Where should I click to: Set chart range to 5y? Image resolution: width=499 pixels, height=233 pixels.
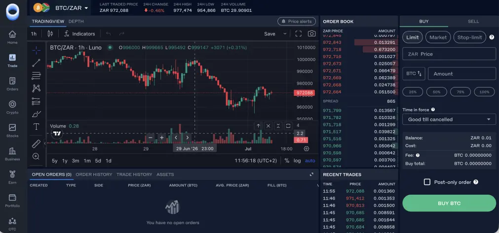pyautogui.click(x=55, y=161)
